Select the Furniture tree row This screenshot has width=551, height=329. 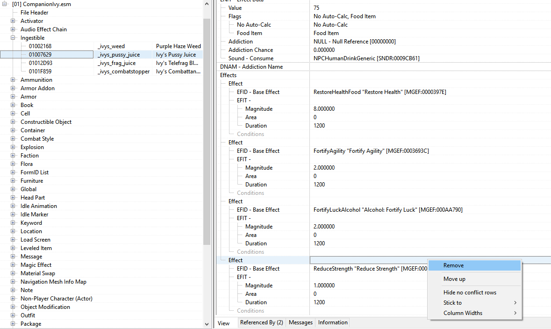coord(32,181)
